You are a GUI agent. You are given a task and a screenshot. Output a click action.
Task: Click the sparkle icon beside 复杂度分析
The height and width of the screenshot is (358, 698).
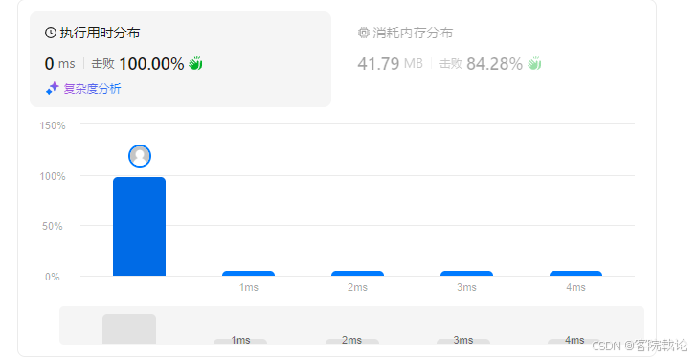click(52, 89)
